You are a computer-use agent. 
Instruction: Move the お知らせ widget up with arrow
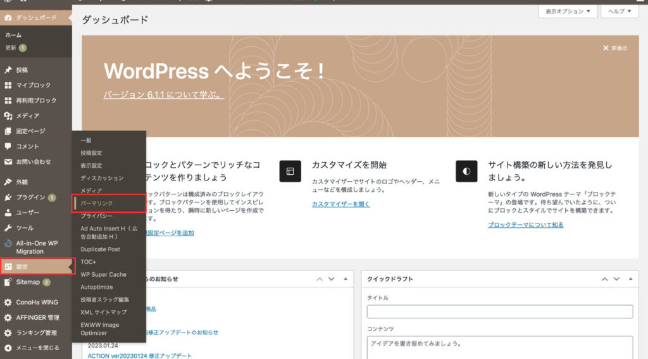[320, 279]
